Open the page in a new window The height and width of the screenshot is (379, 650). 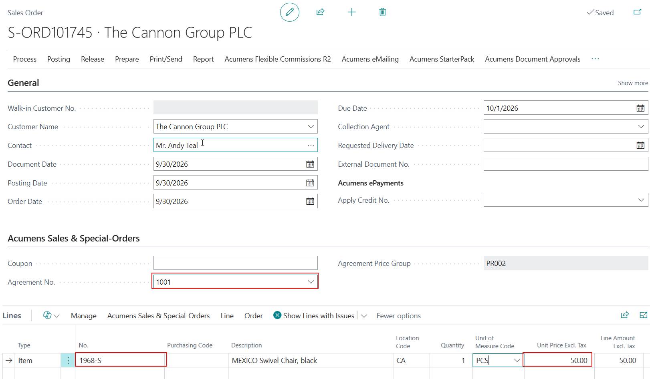637,12
